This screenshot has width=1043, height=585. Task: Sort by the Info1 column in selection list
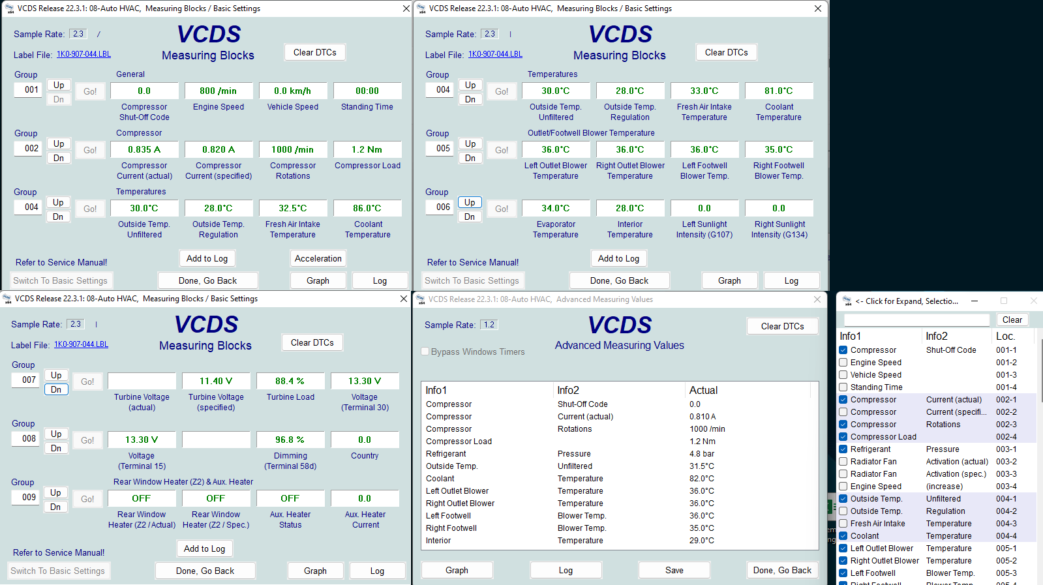(881, 337)
